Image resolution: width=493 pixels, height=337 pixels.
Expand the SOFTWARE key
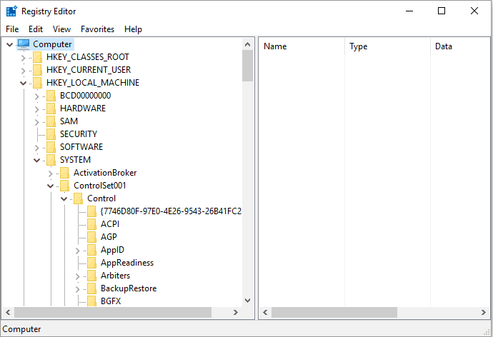tap(36, 148)
